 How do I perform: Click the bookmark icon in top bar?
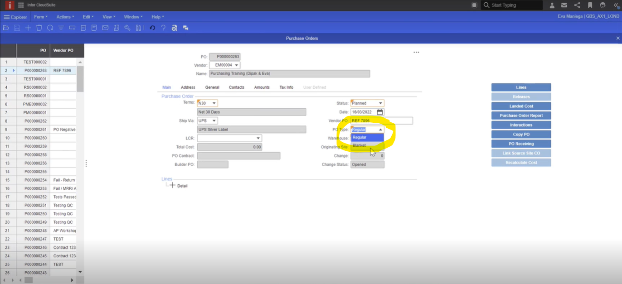point(590,5)
